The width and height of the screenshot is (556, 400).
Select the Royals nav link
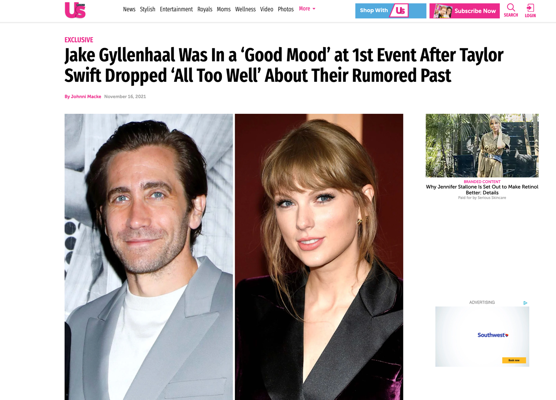click(205, 9)
